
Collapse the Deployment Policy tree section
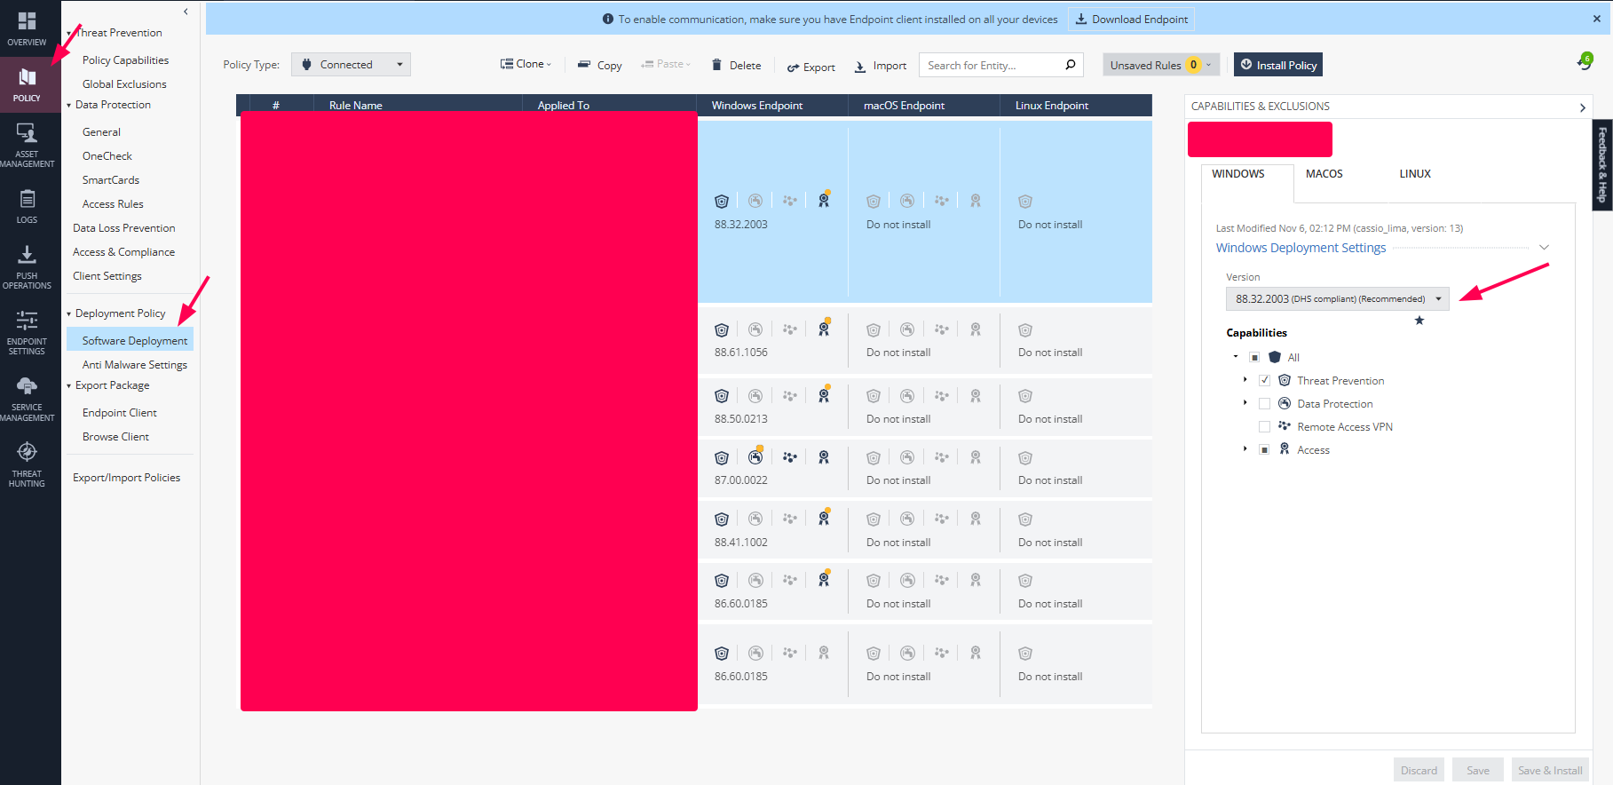pyautogui.click(x=68, y=313)
